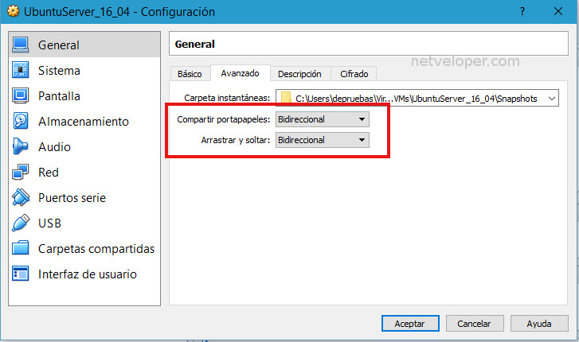
Task: Open the Arrastrar y soltar dropdown
Action: pos(323,140)
